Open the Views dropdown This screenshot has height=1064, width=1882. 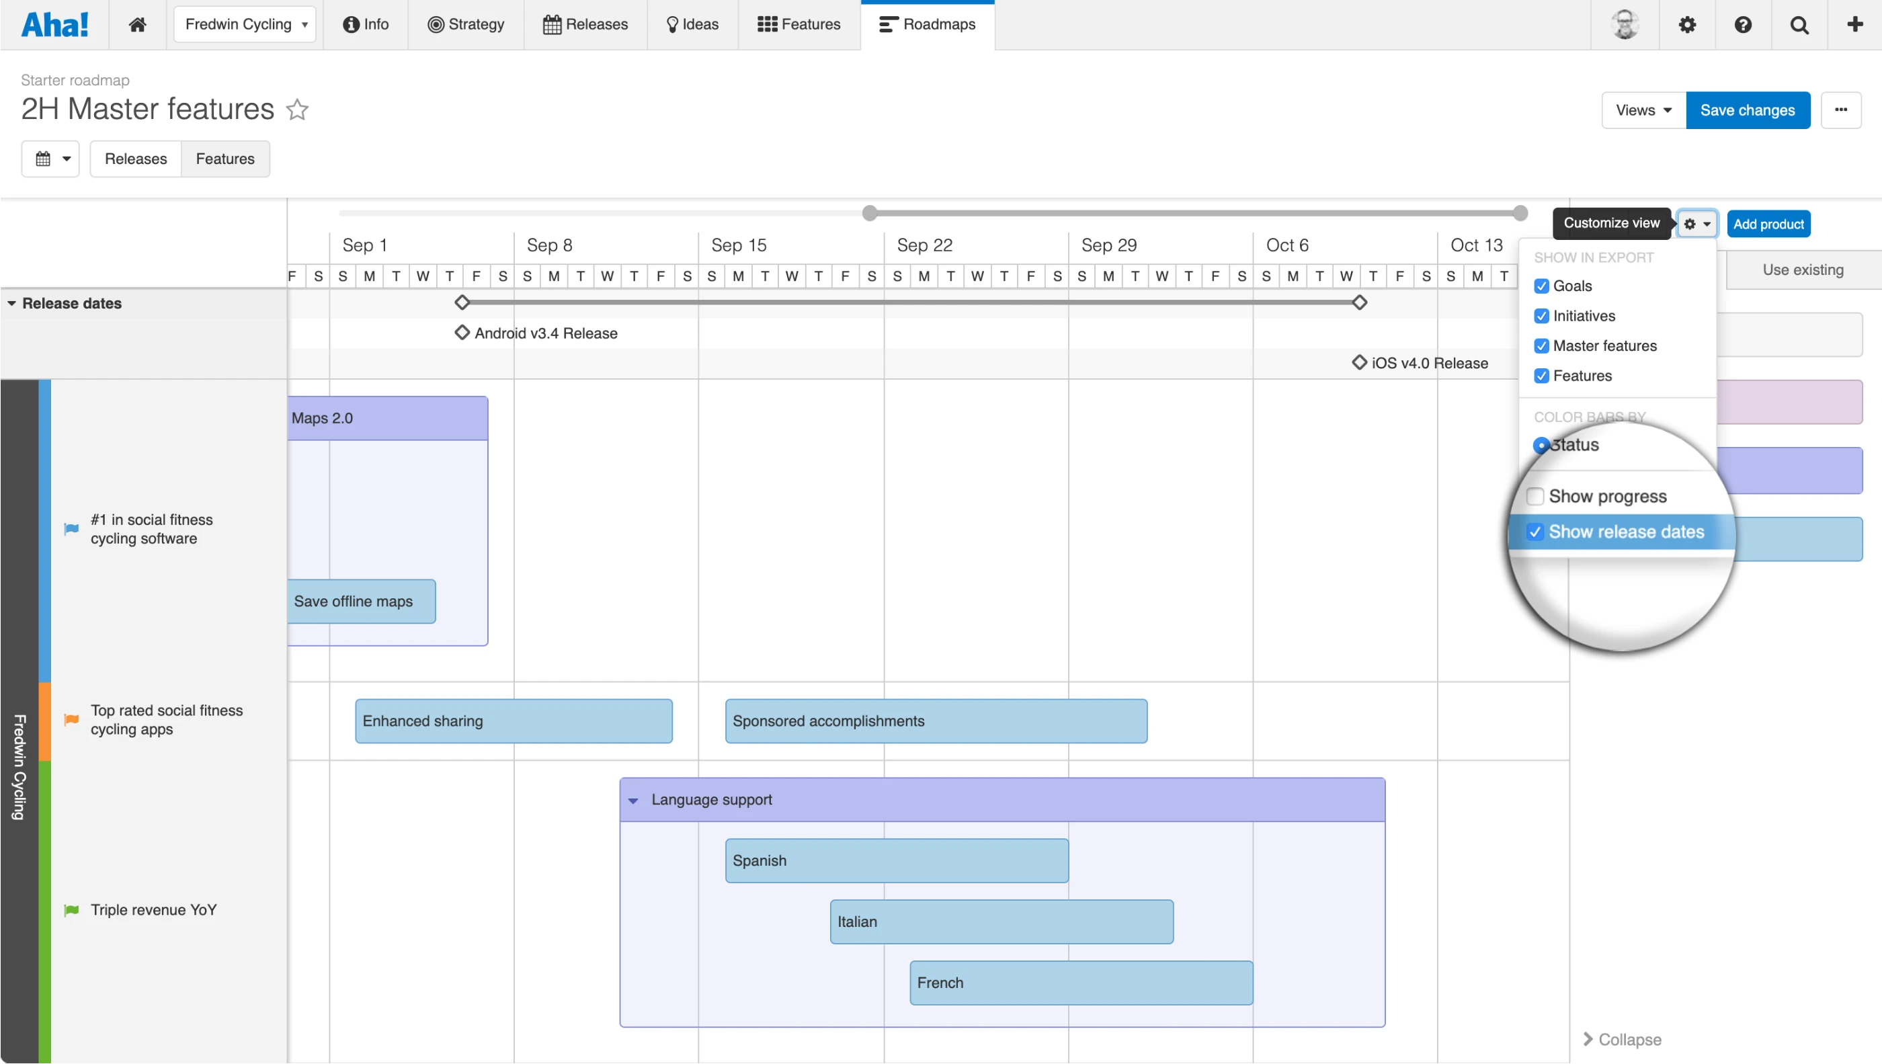click(1643, 110)
